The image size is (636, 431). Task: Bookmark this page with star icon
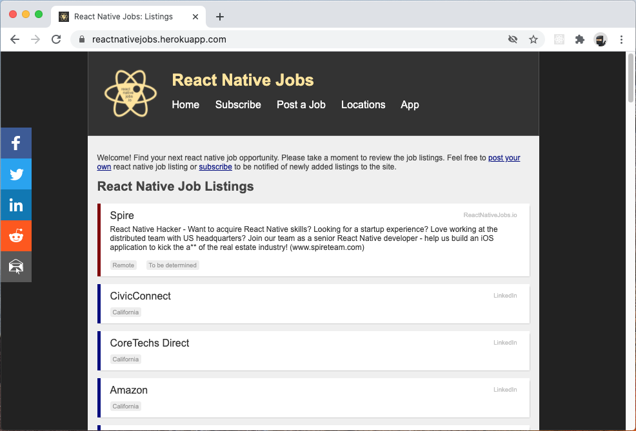pyautogui.click(x=533, y=39)
